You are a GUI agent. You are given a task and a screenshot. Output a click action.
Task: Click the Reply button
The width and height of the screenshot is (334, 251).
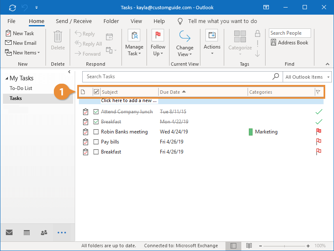pyautogui.click(x=85, y=34)
